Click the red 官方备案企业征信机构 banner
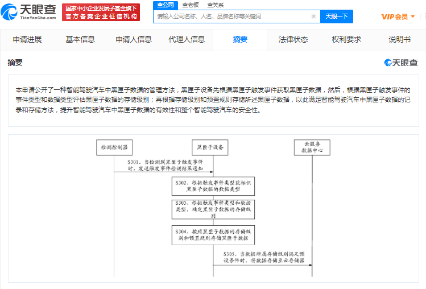Viewport: 426px width, 289px height. pos(101,13)
